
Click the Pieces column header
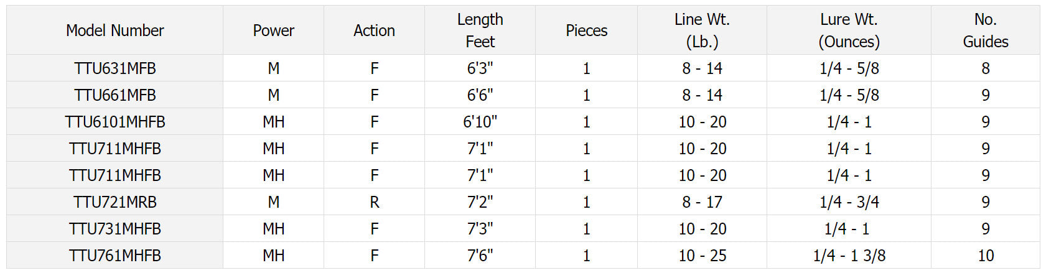586,30
